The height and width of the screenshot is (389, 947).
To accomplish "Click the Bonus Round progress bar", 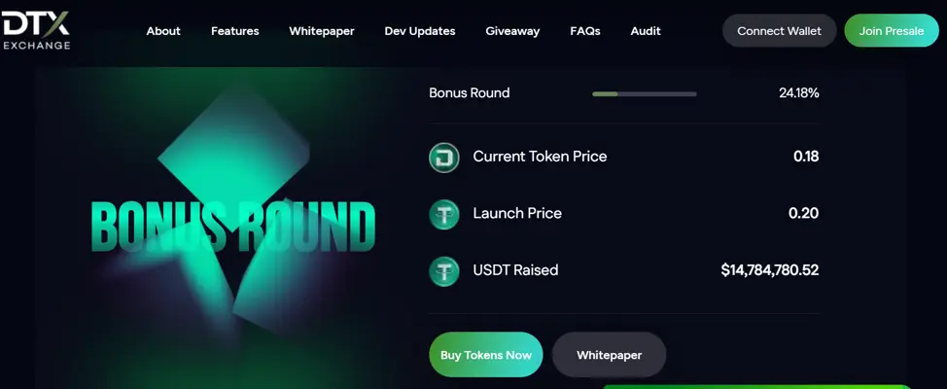I will 645,93.
